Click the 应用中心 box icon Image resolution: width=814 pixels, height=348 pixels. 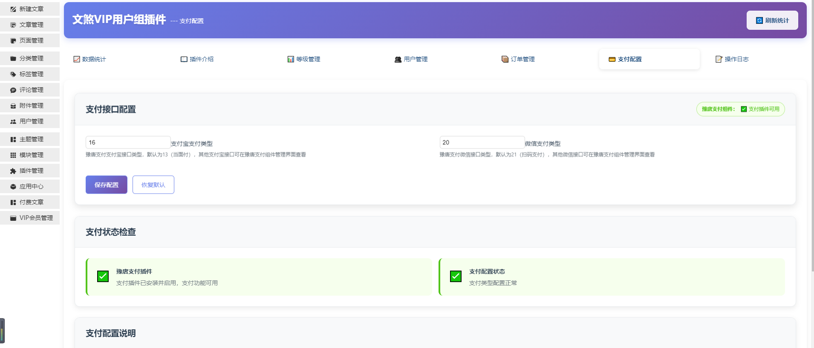[13, 186]
